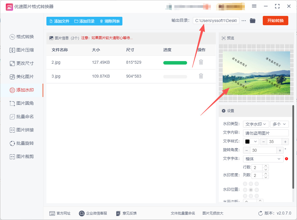The width and height of the screenshot is (297, 220).
Task: Increase rotation angle with plus button
Action: click(280, 150)
